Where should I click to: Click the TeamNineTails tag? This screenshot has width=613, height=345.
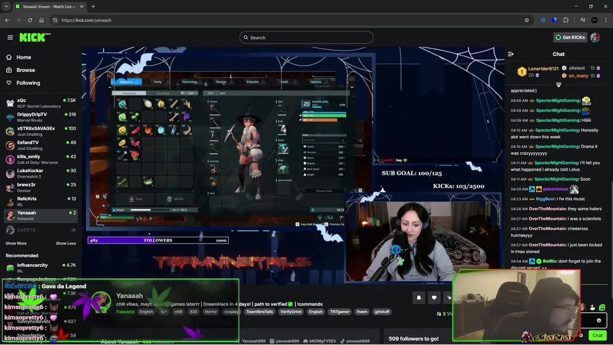coord(260,311)
